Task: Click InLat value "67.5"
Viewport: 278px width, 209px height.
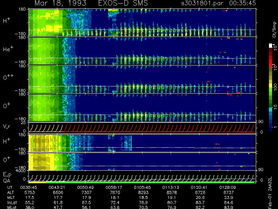Action: [87, 203]
